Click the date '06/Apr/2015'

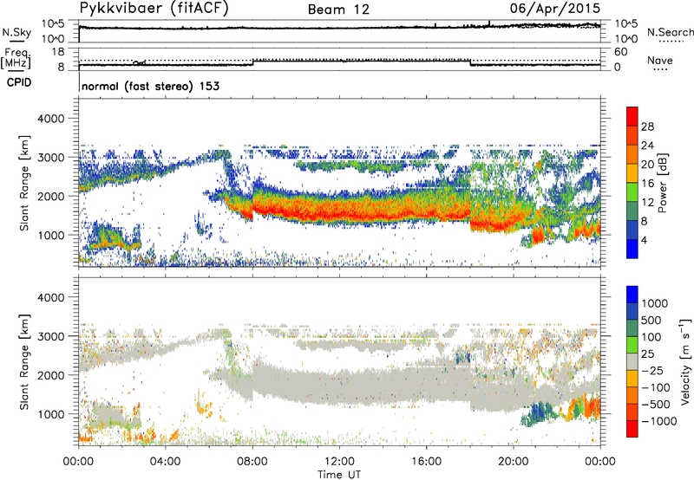[x=555, y=9]
